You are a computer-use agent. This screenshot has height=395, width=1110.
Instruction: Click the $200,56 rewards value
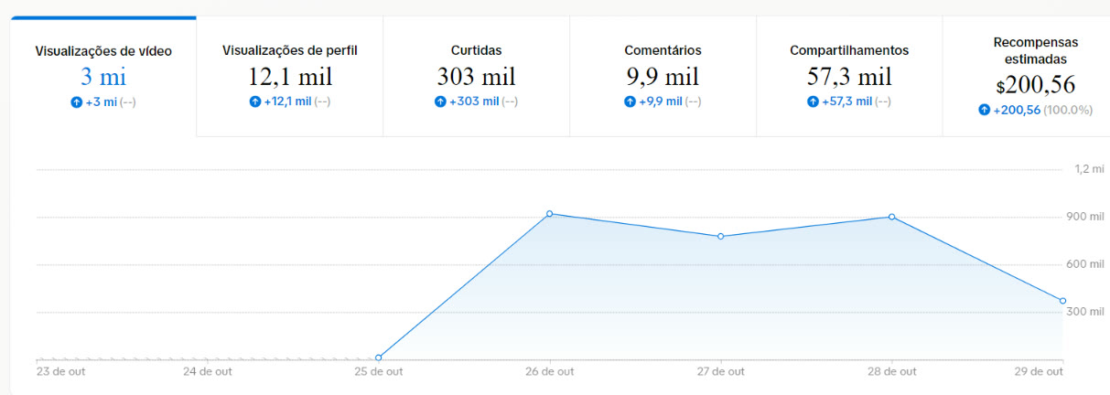pyautogui.click(x=1036, y=85)
